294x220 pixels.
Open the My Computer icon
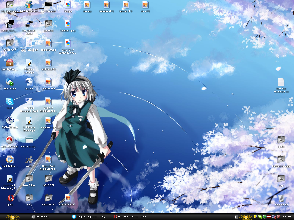(x=48, y=7)
